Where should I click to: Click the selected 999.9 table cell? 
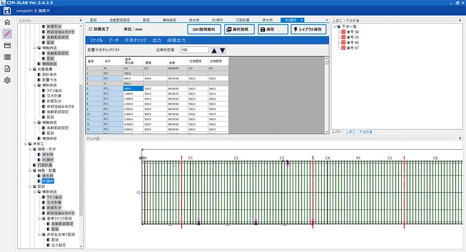pyautogui.click(x=133, y=88)
